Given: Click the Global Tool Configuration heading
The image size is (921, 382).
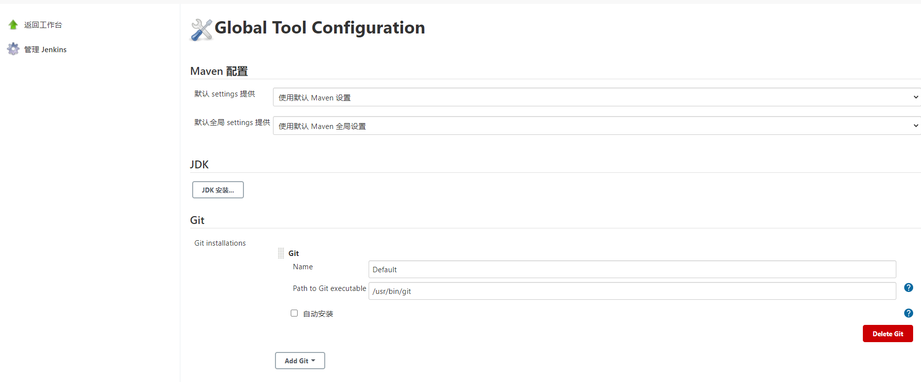Looking at the screenshot, I should point(320,28).
